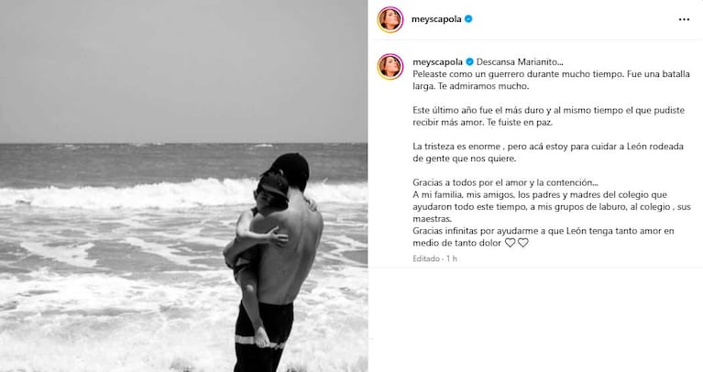Open the three-dot more options menu

[x=684, y=19]
